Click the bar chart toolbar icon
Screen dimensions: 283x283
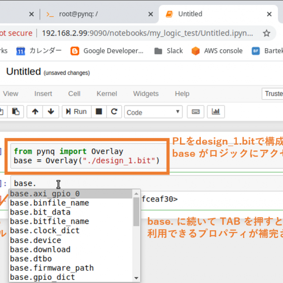coord(216,112)
